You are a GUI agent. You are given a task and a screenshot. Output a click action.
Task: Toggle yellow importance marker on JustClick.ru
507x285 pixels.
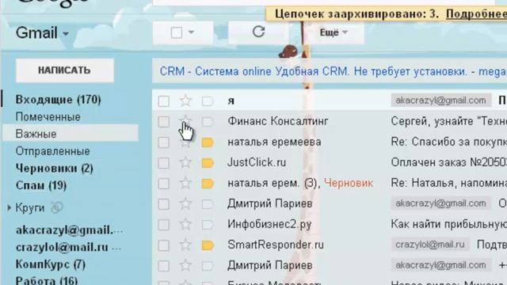(208, 163)
